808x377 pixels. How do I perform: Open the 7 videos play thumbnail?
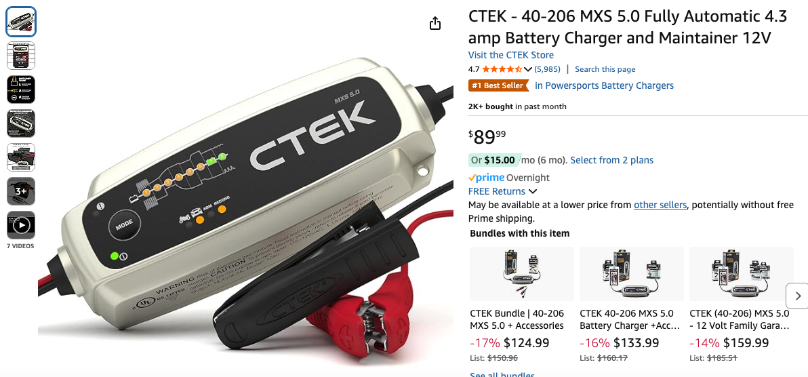(x=21, y=225)
